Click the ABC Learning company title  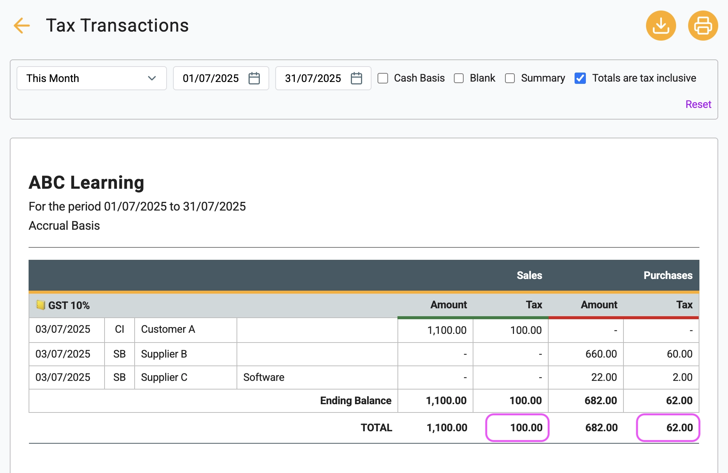[86, 183]
